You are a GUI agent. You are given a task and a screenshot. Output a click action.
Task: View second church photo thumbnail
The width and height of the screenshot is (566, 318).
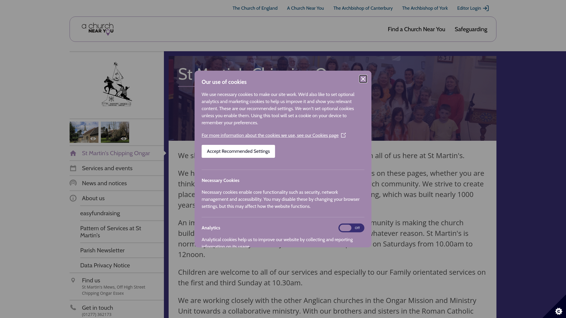115,132
